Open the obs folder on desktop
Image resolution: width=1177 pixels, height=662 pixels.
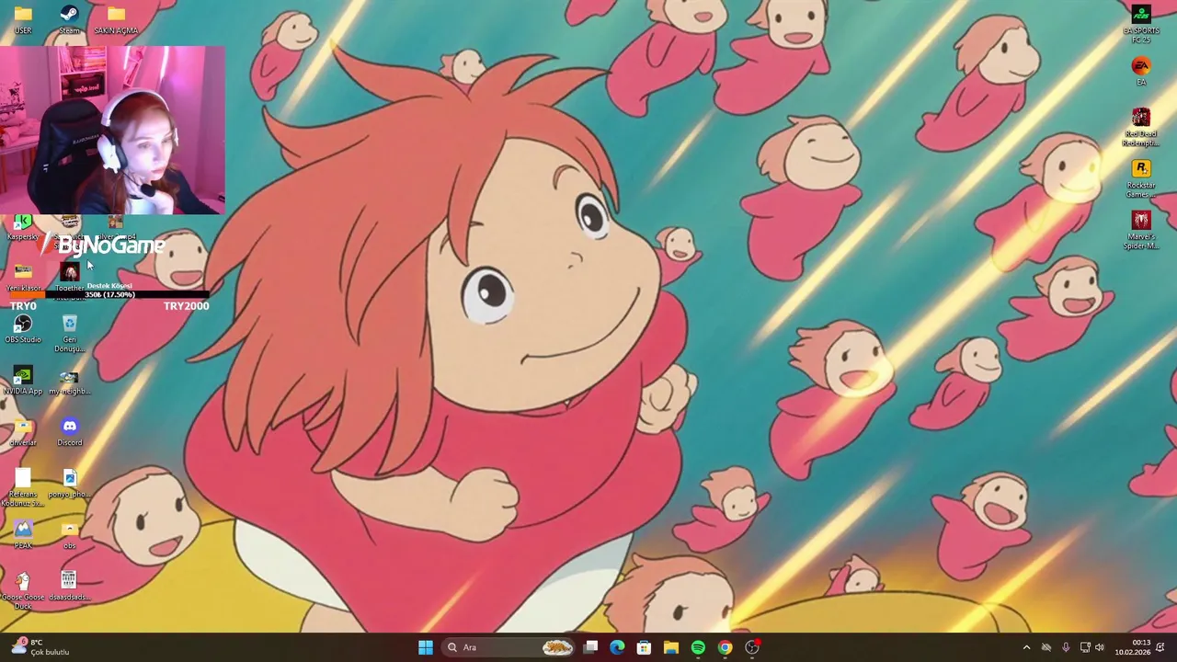click(x=69, y=535)
